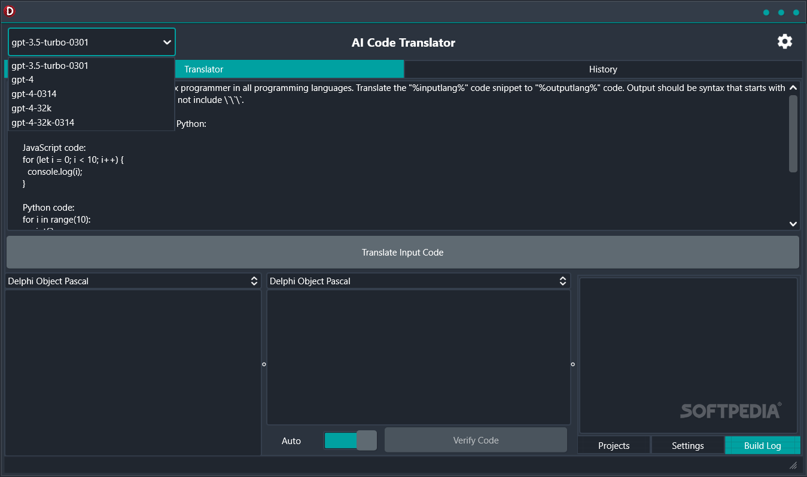807x477 pixels.
Task: Open the output language Delphi Object Pascal dropdown
Action: (x=418, y=281)
